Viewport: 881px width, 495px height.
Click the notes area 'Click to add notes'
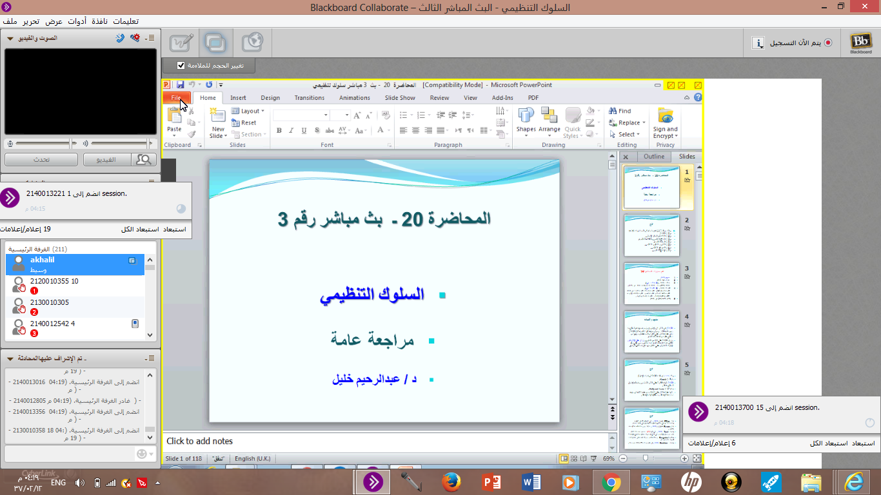click(x=386, y=442)
